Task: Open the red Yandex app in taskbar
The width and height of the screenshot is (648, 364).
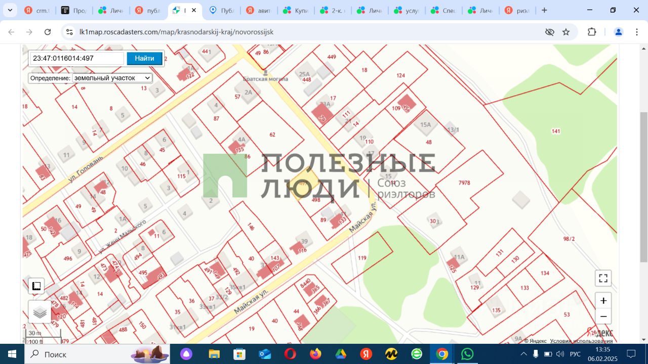Action: [x=366, y=354]
